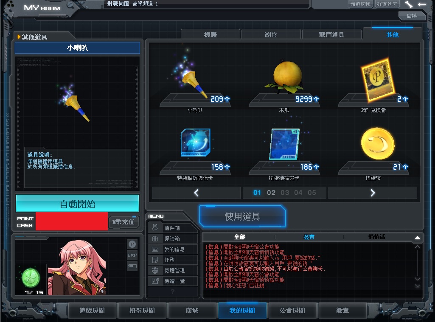Jump to item page 02
The image size is (435, 322).
271,193
